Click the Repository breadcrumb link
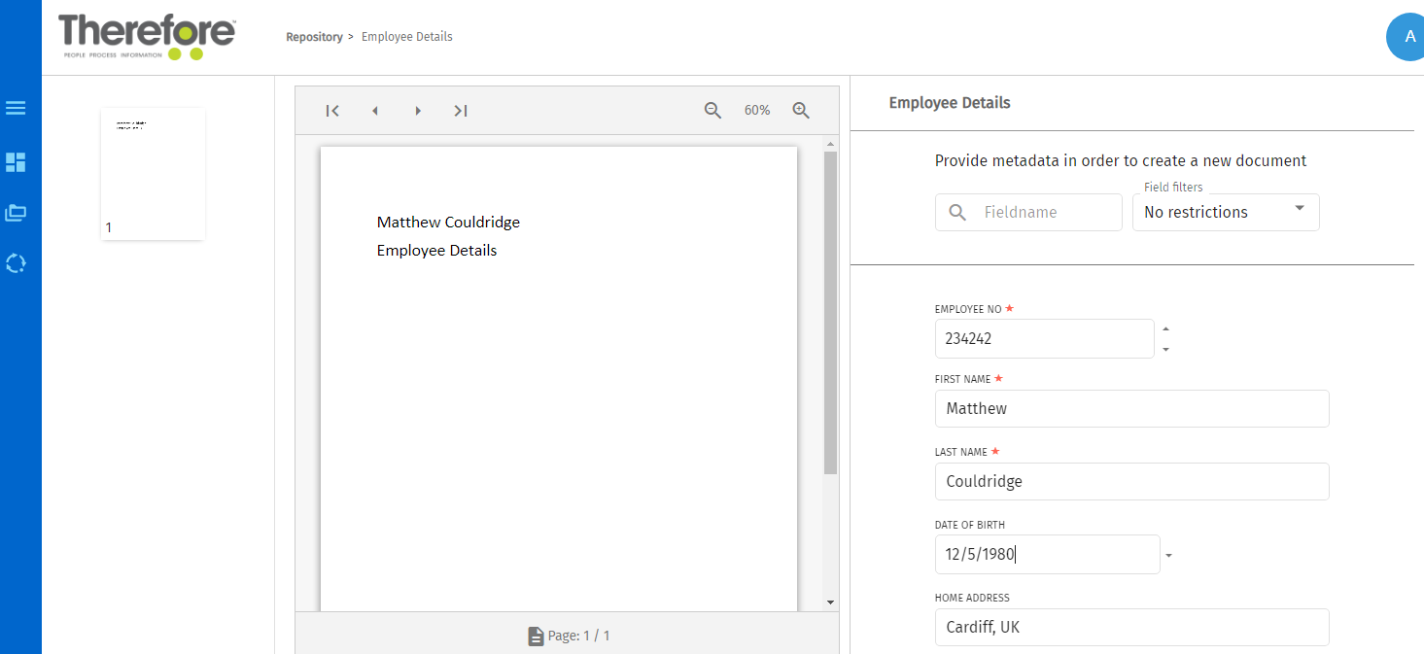This screenshot has width=1424, height=654. [x=314, y=37]
